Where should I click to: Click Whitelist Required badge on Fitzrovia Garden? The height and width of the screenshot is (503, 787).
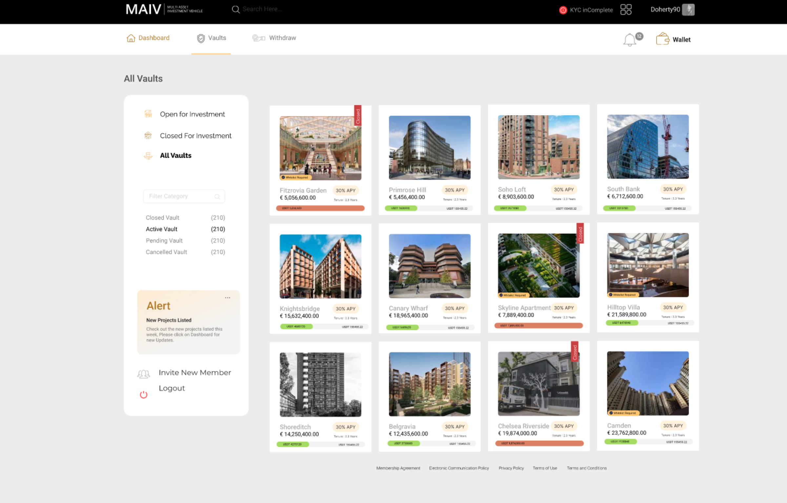click(295, 177)
